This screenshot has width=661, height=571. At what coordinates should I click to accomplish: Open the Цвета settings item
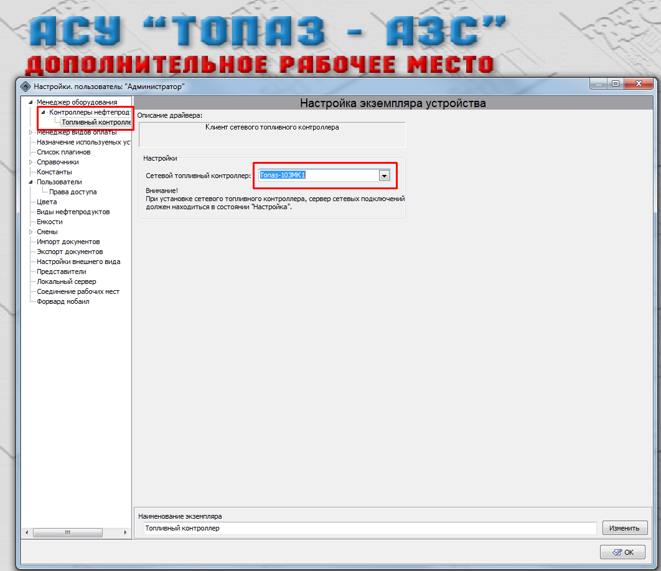click(x=47, y=202)
